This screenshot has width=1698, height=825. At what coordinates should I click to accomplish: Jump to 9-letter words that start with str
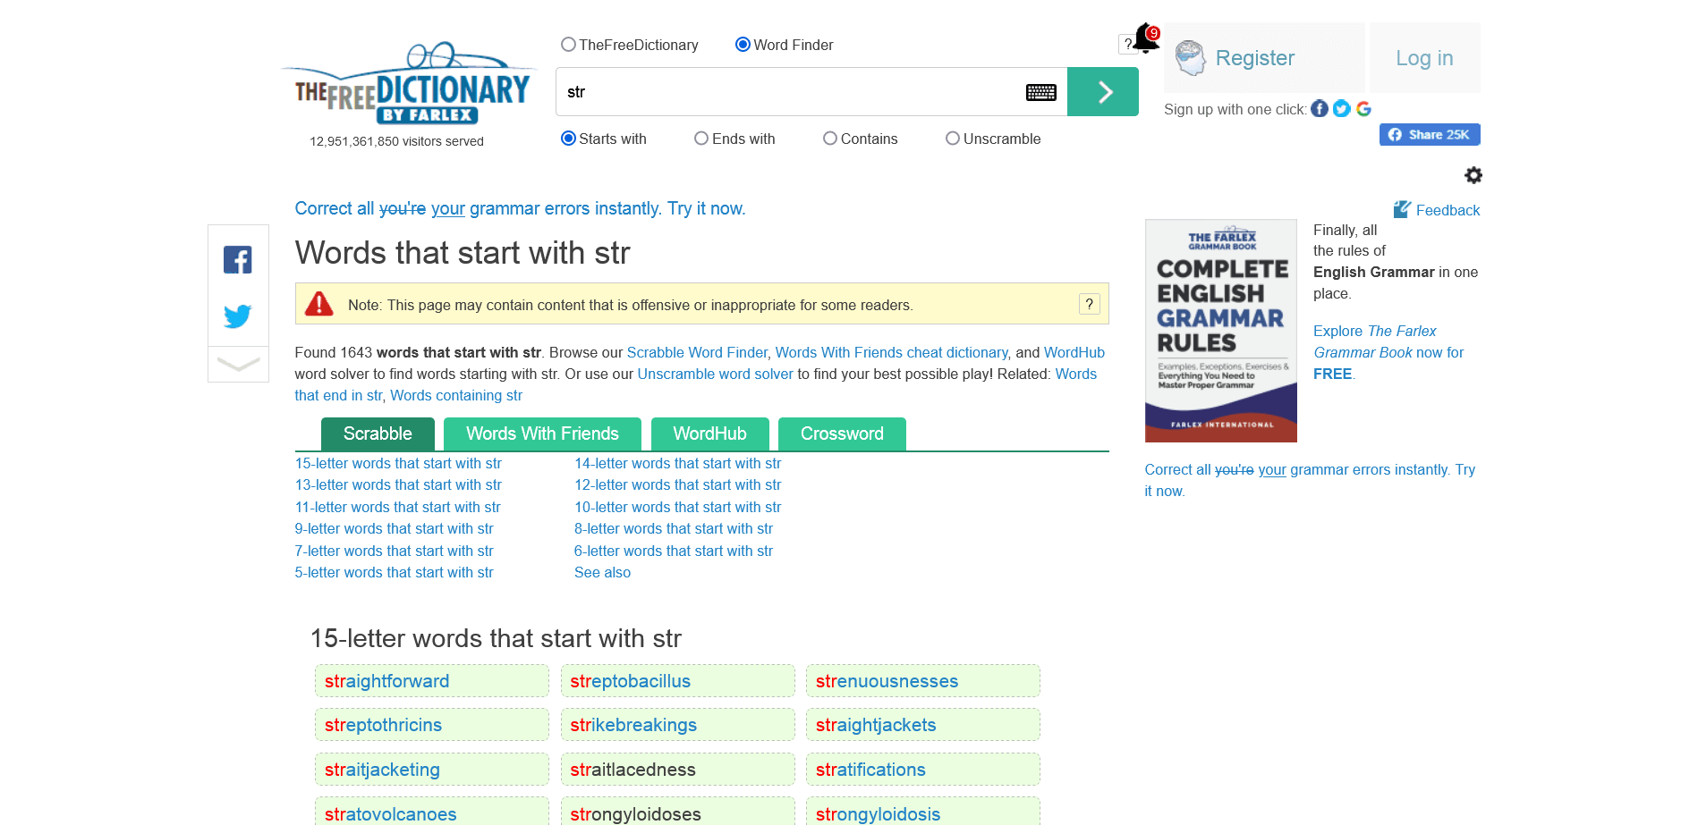[x=395, y=528]
